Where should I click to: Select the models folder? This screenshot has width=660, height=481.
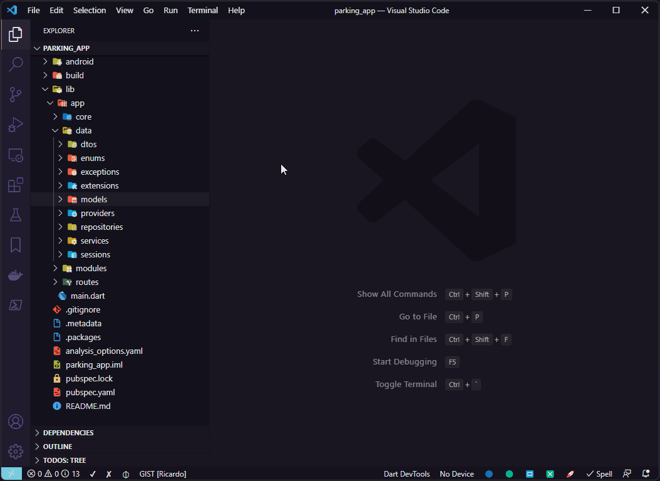tap(120, 199)
